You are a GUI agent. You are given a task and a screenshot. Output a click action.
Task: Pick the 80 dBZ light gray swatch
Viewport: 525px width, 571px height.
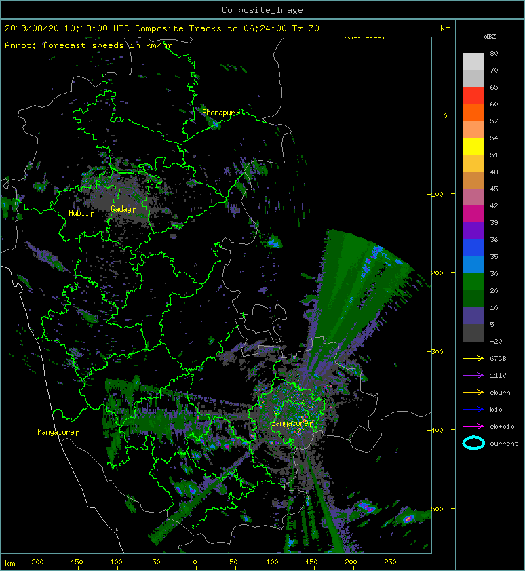473,61
